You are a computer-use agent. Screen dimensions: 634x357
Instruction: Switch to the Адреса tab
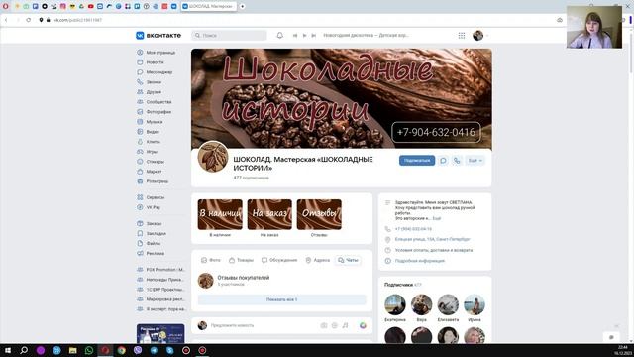(x=317, y=260)
